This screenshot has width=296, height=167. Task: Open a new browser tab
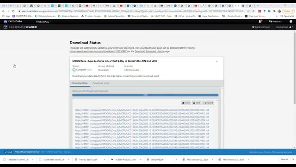click(x=258, y=6)
